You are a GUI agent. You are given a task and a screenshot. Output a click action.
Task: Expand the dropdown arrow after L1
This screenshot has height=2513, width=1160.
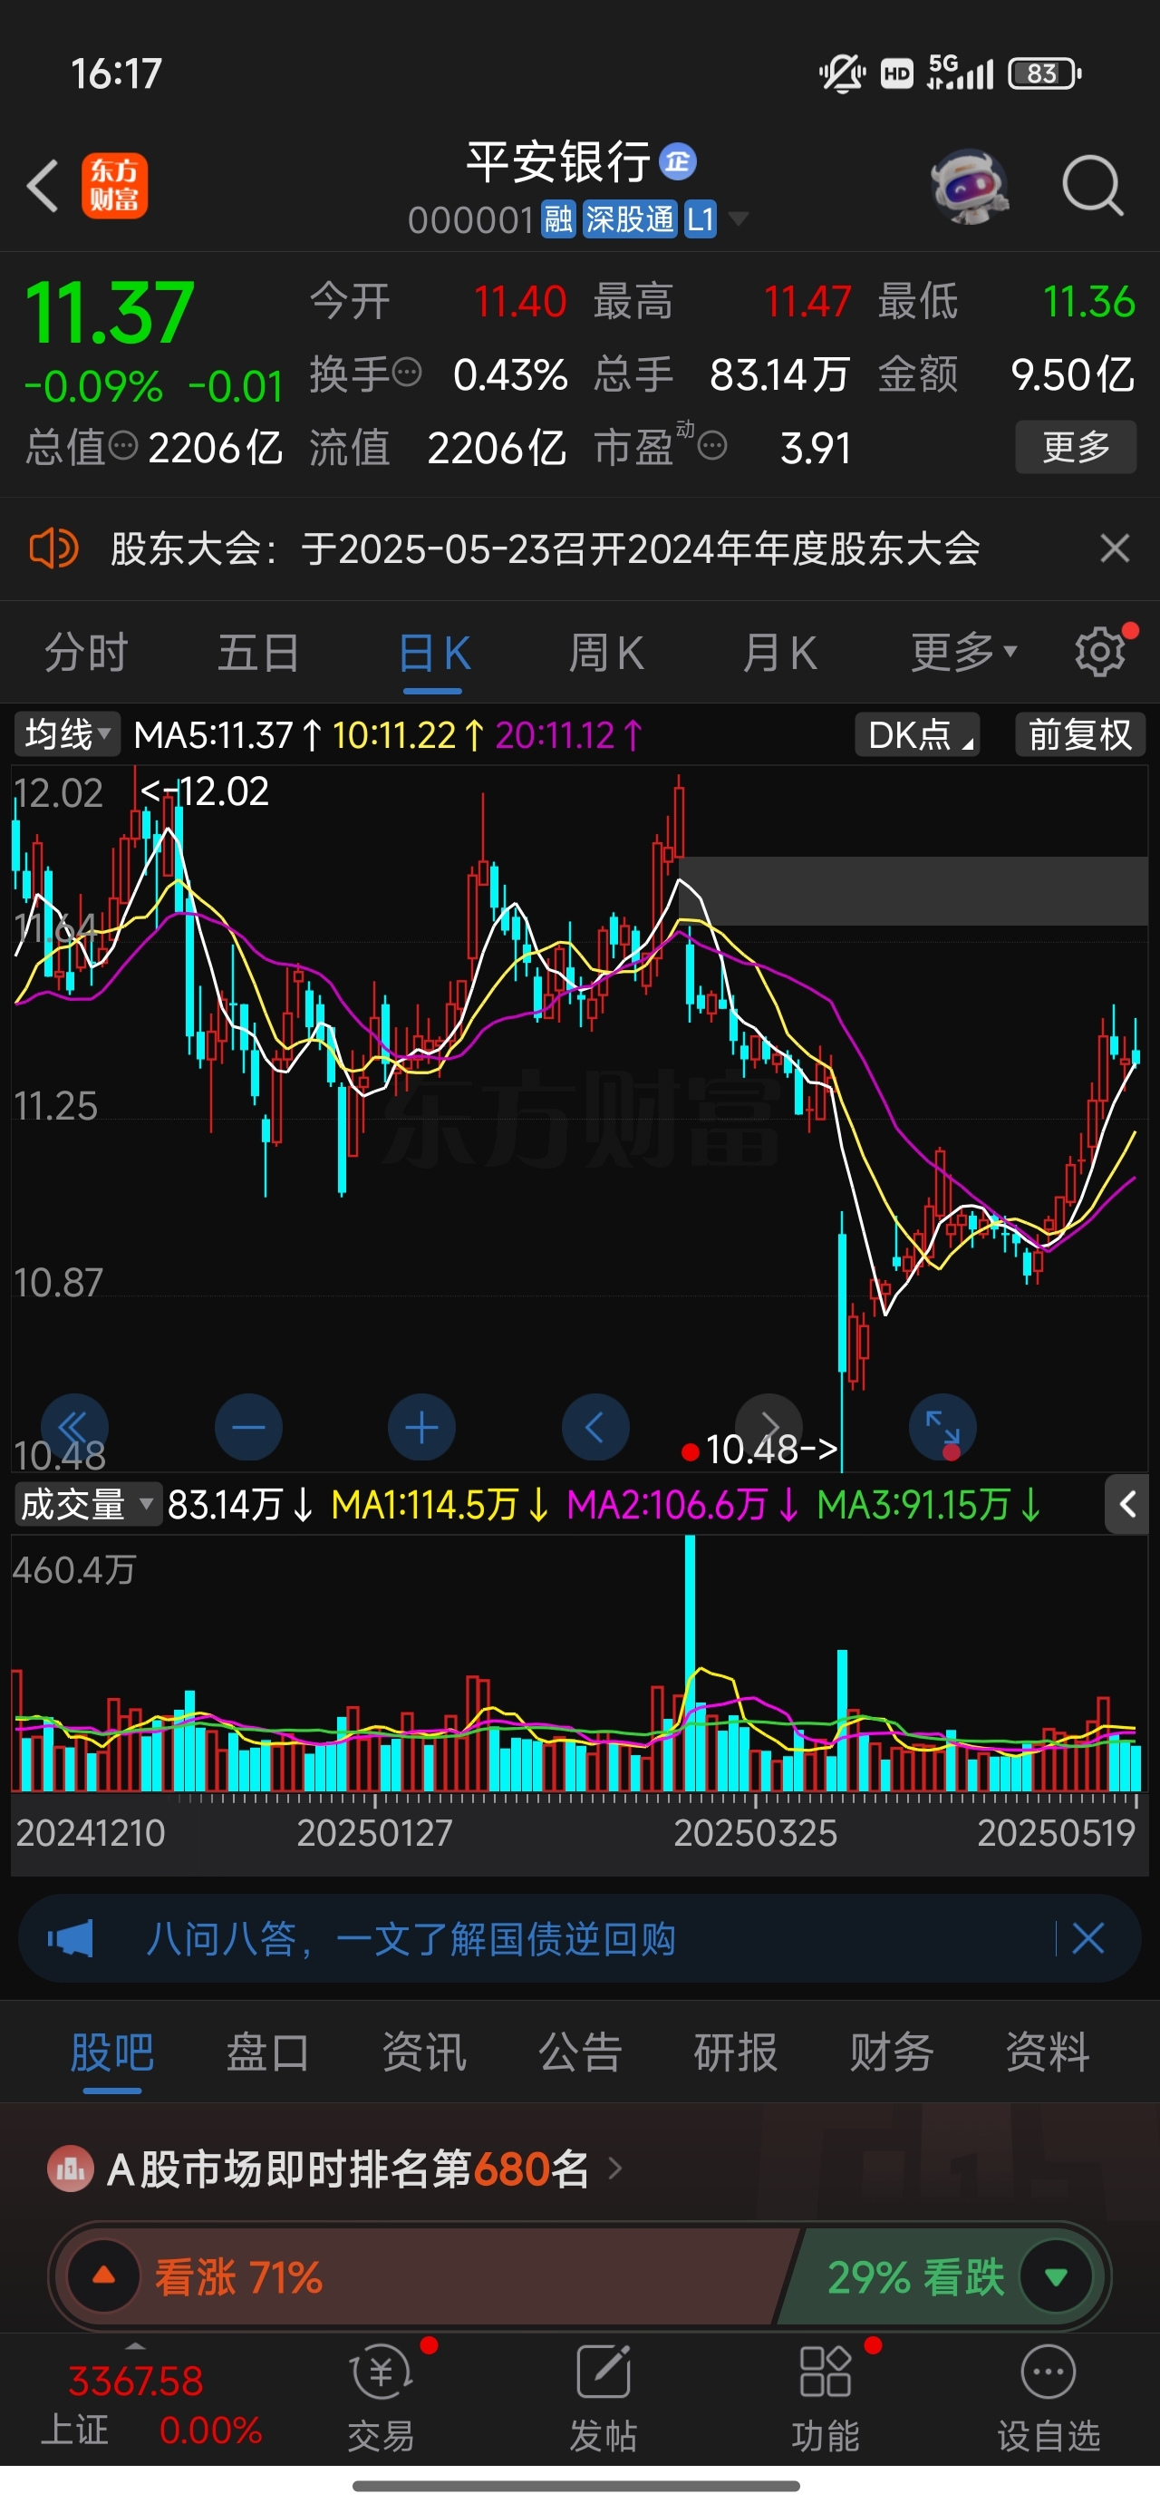click(739, 218)
